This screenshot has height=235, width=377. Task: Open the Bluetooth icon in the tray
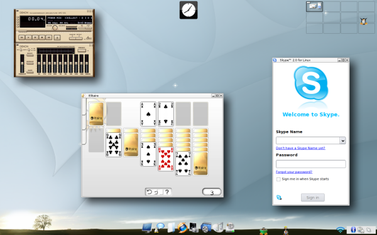[353, 230]
